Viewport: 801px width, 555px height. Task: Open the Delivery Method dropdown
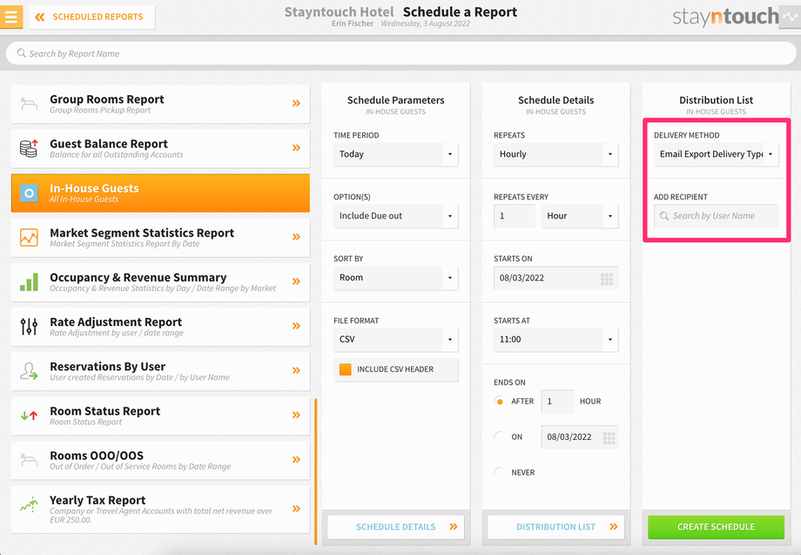point(717,154)
